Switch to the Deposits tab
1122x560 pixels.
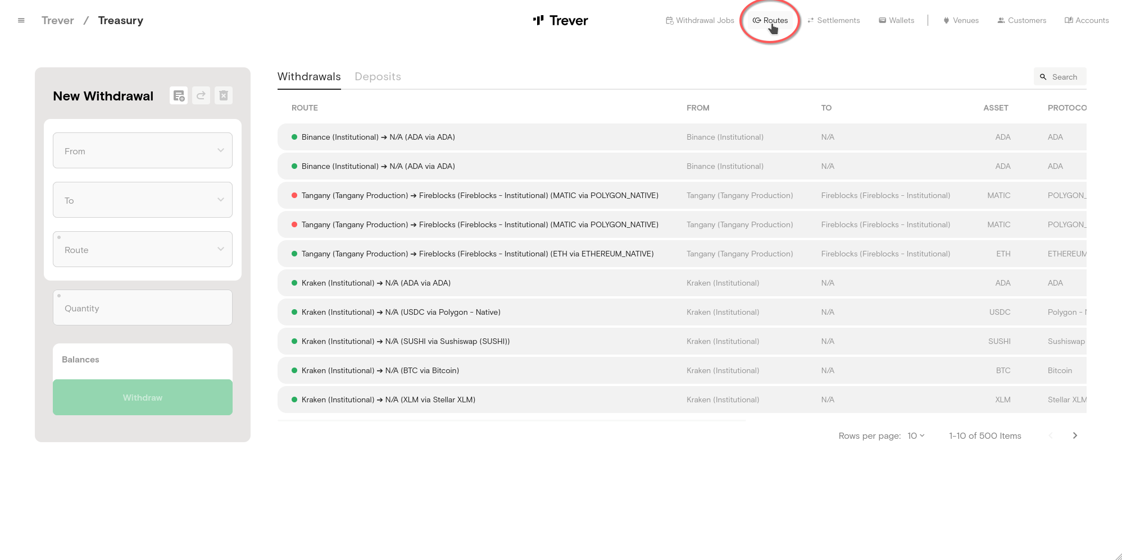tap(378, 77)
